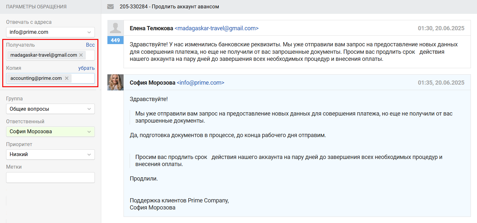The height and width of the screenshot is (223, 477).
Task: Click the envelope icon in ticket header
Action: tap(110, 6)
